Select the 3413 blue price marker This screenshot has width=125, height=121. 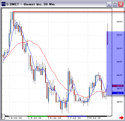click(118, 93)
